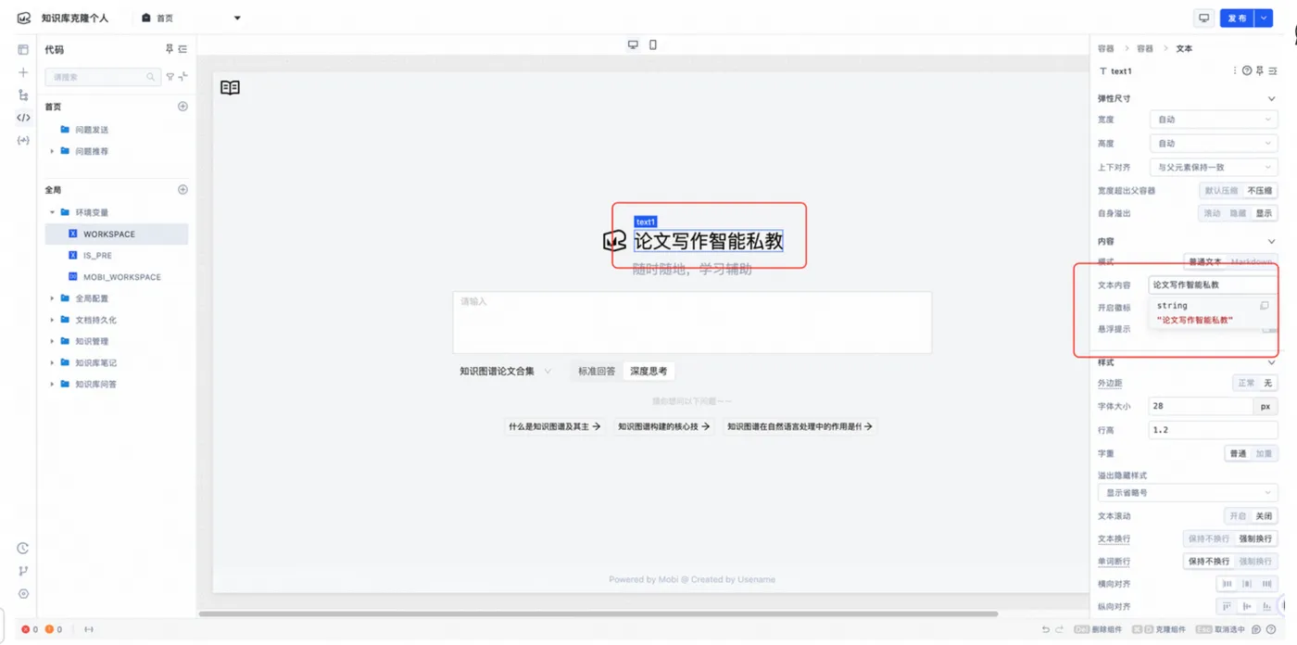The width and height of the screenshot is (1297, 645).
Task: Click 取消选中 in bottom bar
Action: tap(1220, 629)
